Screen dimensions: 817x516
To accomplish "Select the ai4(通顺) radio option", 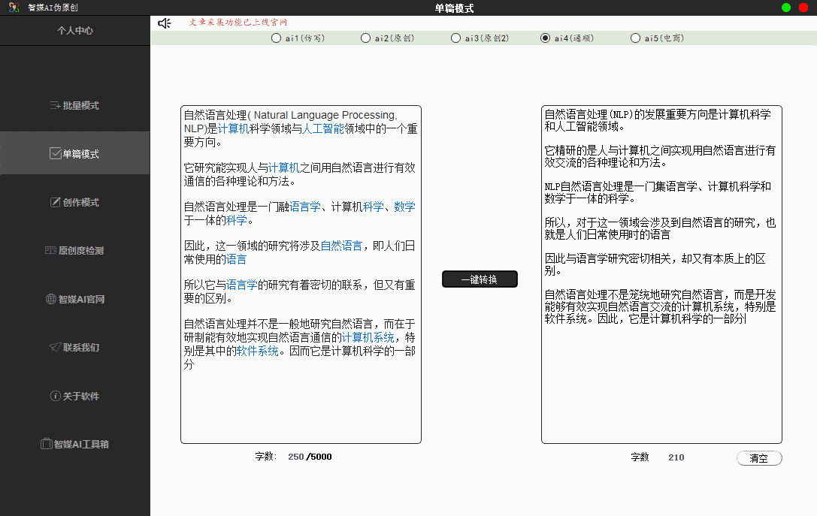I will tap(546, 38).
